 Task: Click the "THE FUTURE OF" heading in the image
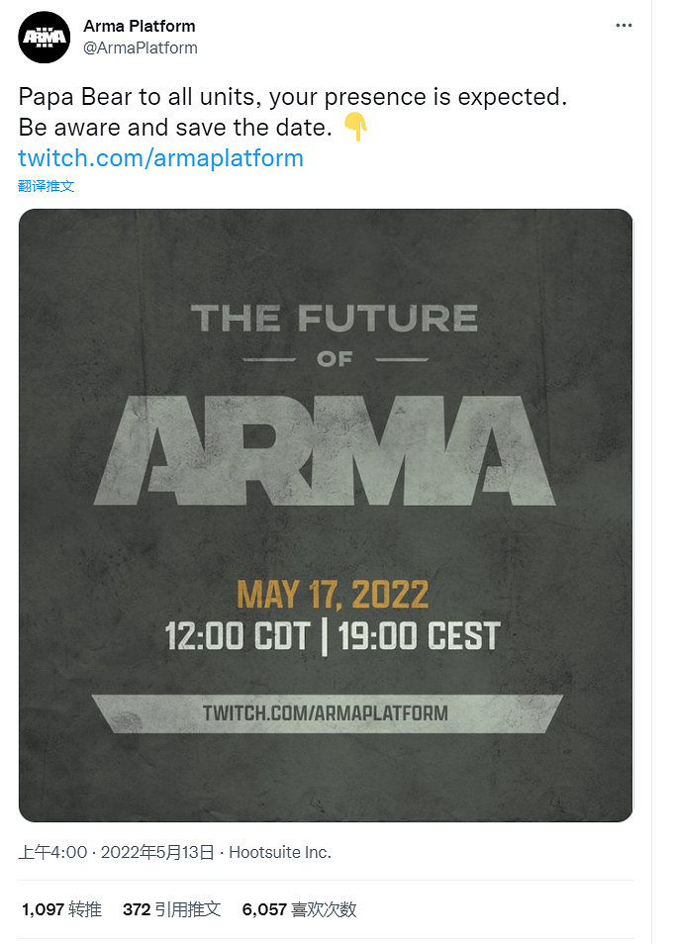tap(335, 331)
